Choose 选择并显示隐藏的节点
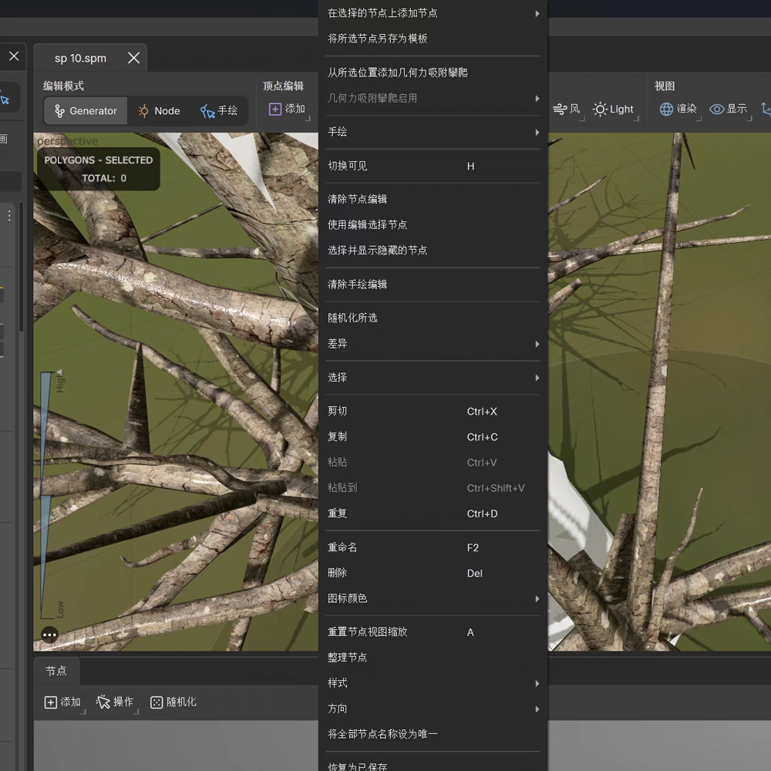This screenshot has width=771, height=771. [x=433, y=251]
